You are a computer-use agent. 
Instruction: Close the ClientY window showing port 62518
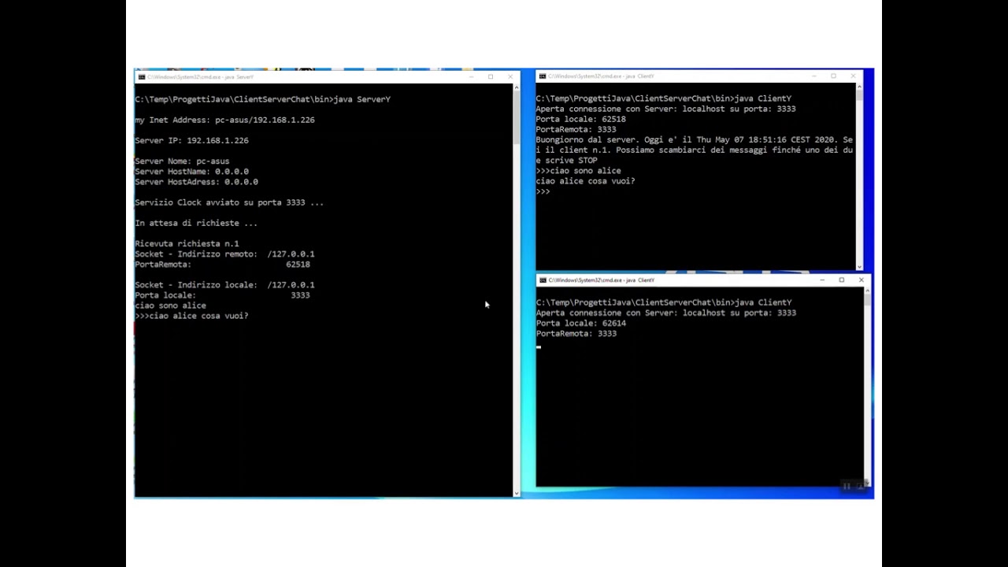[853, 76]
